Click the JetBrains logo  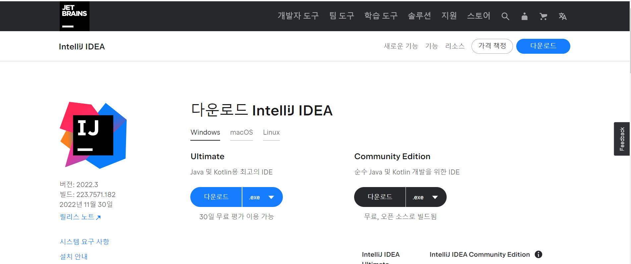75,16
